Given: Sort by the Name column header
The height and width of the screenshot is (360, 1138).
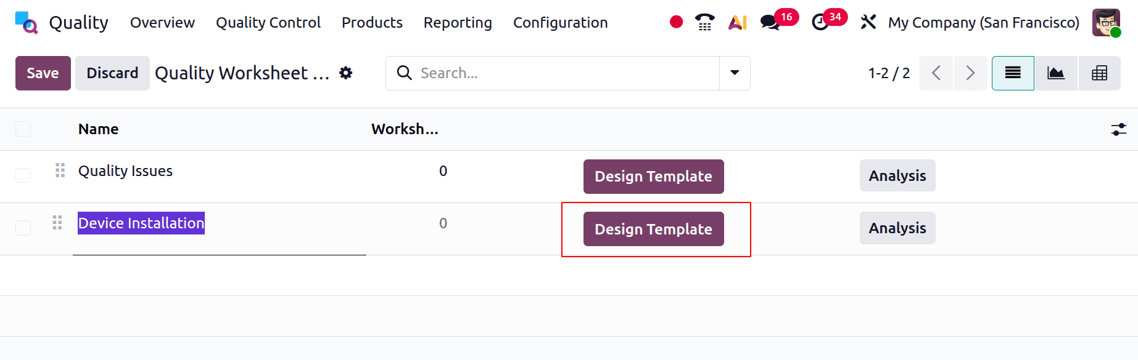Looking at the screenshot, I should (98, 129).
